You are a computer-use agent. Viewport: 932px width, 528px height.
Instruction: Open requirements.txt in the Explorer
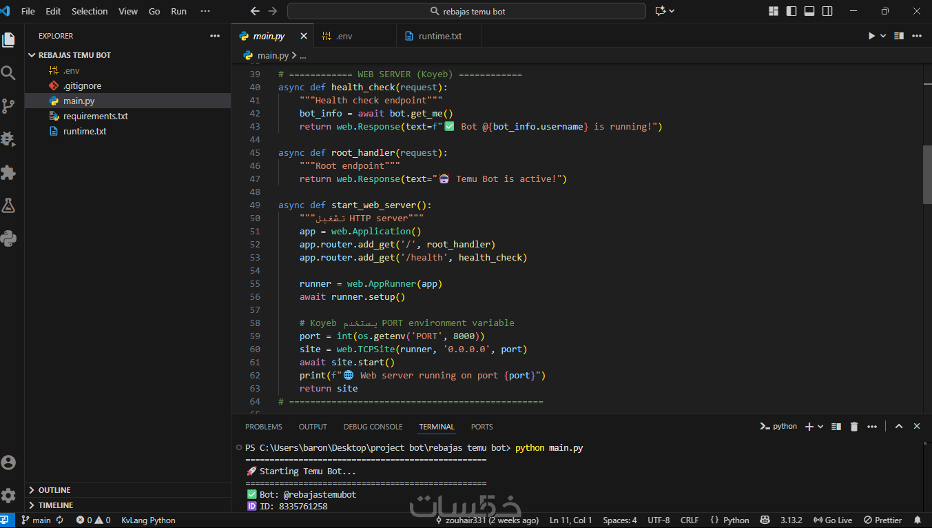point(95,116)
